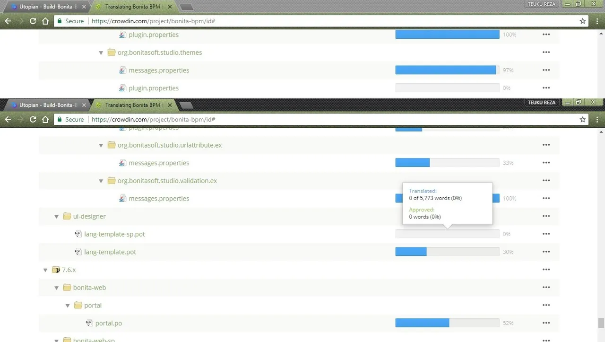Open more options for the ui-designer folder
This screenshot has width=605, height=342.
point(546,216)
